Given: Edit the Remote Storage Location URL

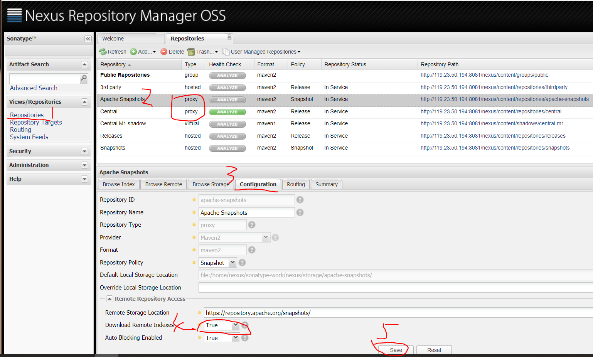Looking at the screenshot, I should 398,313.
